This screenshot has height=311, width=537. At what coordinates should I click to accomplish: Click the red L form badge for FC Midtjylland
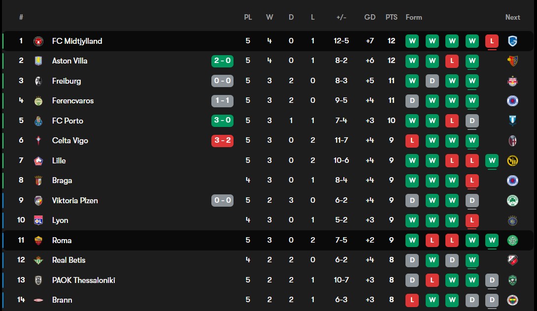(491, 41)
